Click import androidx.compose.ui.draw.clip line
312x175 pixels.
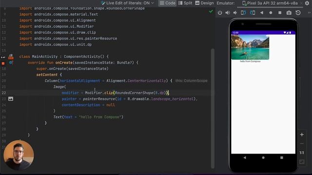point(58,33)
